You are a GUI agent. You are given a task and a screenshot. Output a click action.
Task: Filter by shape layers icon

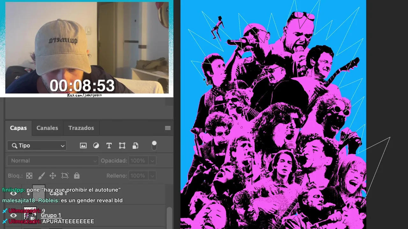(x=122, y=146)
